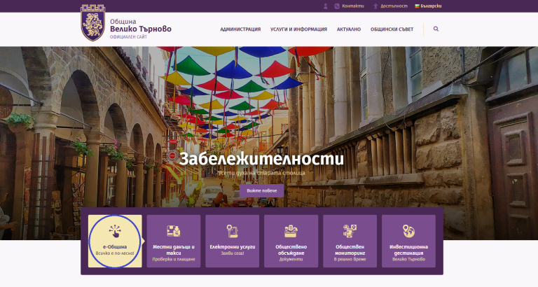Open the Услуги и информация menu

click(298, 29)
